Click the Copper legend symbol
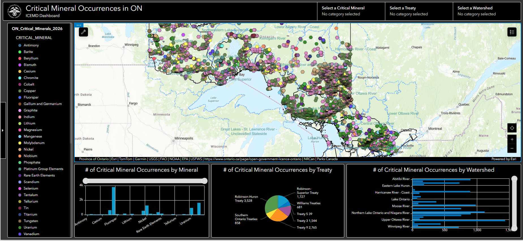 coord(20,91)
